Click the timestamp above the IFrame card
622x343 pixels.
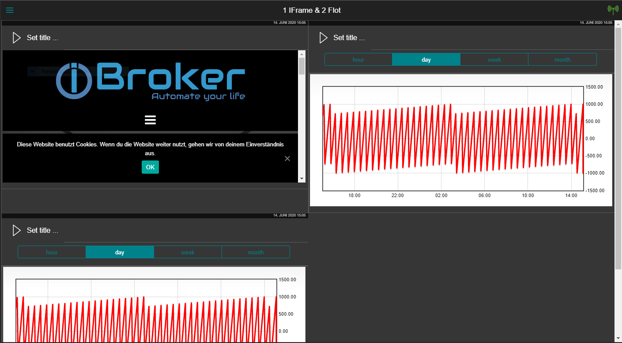pos(289,22)
